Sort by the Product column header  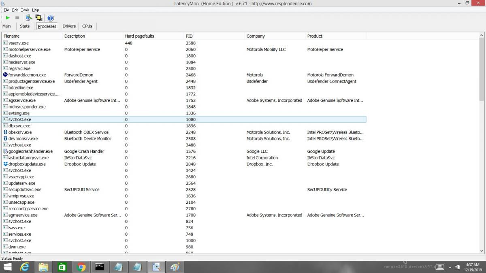[x=336, y=36]
